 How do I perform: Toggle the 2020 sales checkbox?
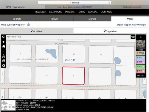click(x=143, y=62)
